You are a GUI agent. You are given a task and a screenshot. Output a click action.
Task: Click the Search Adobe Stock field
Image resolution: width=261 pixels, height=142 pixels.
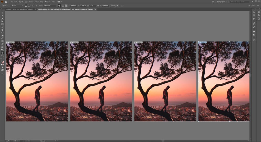coord(239,2)
